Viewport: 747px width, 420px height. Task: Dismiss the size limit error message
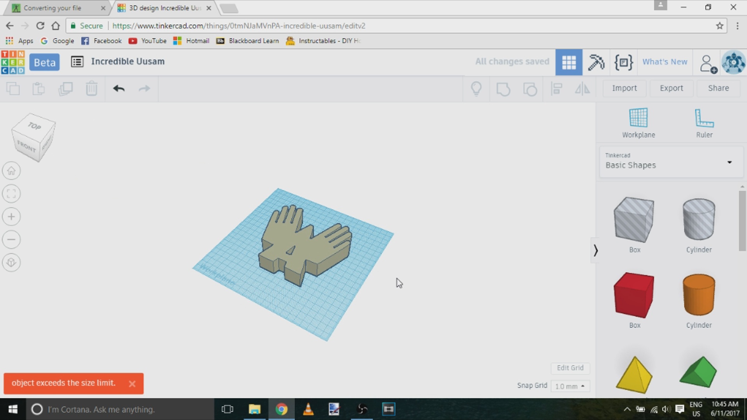click(x=132, y=384)
